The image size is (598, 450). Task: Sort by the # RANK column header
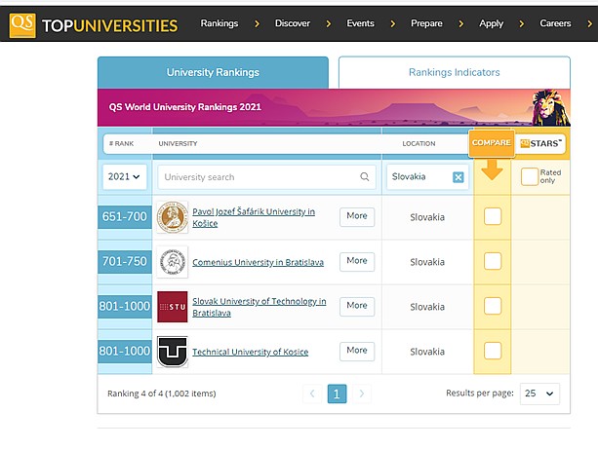pyautogui.click(x=121, y=143)
